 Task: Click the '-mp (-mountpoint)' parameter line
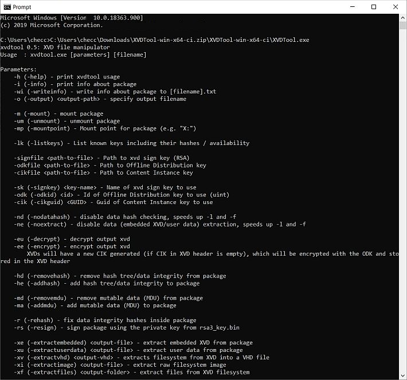point(105,128)
